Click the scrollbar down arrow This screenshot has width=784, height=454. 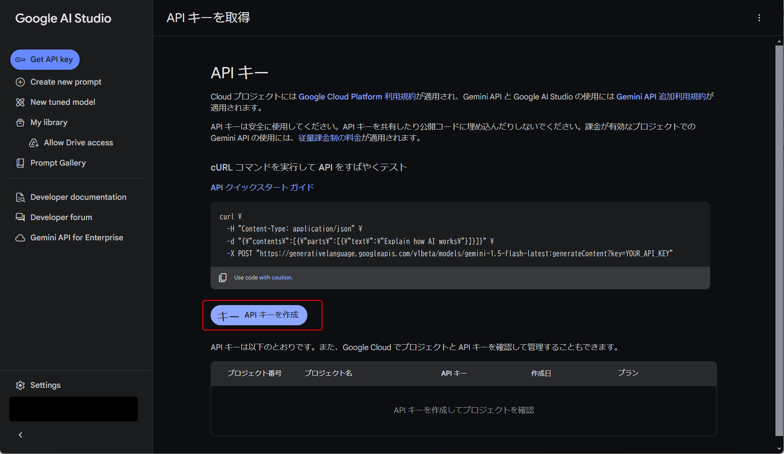[779, 449]
